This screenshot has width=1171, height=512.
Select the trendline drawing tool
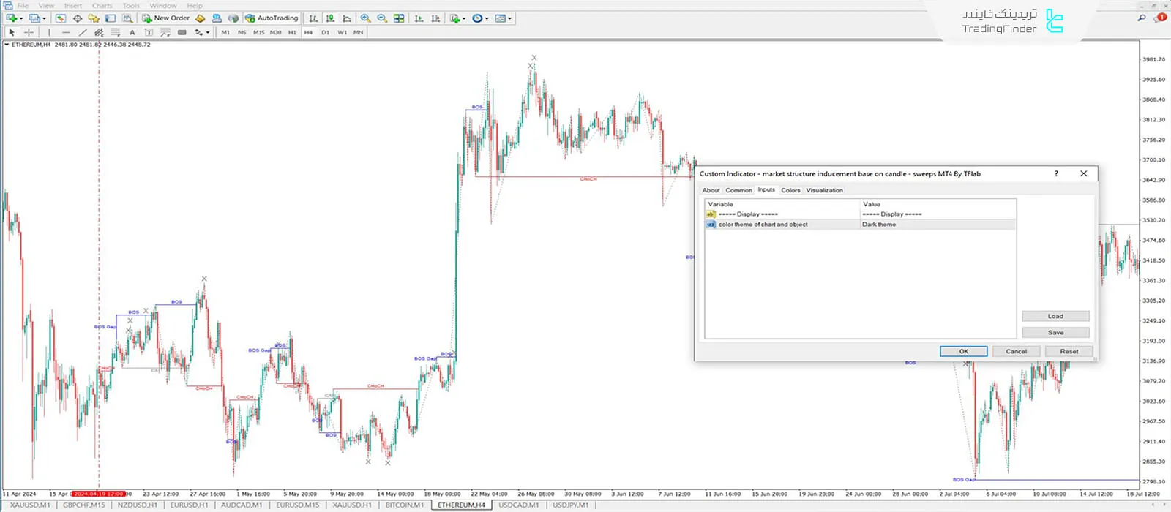[82, 32]
